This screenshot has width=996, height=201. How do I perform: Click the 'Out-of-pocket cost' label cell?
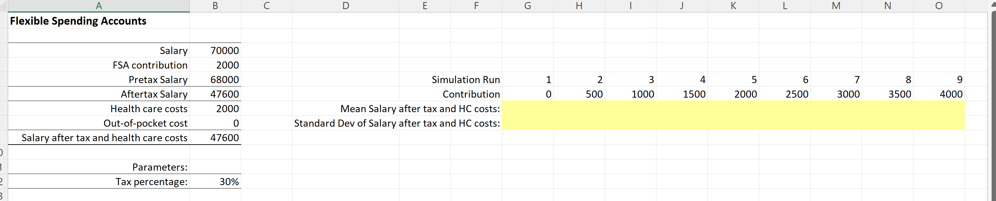tap(99, 123)
